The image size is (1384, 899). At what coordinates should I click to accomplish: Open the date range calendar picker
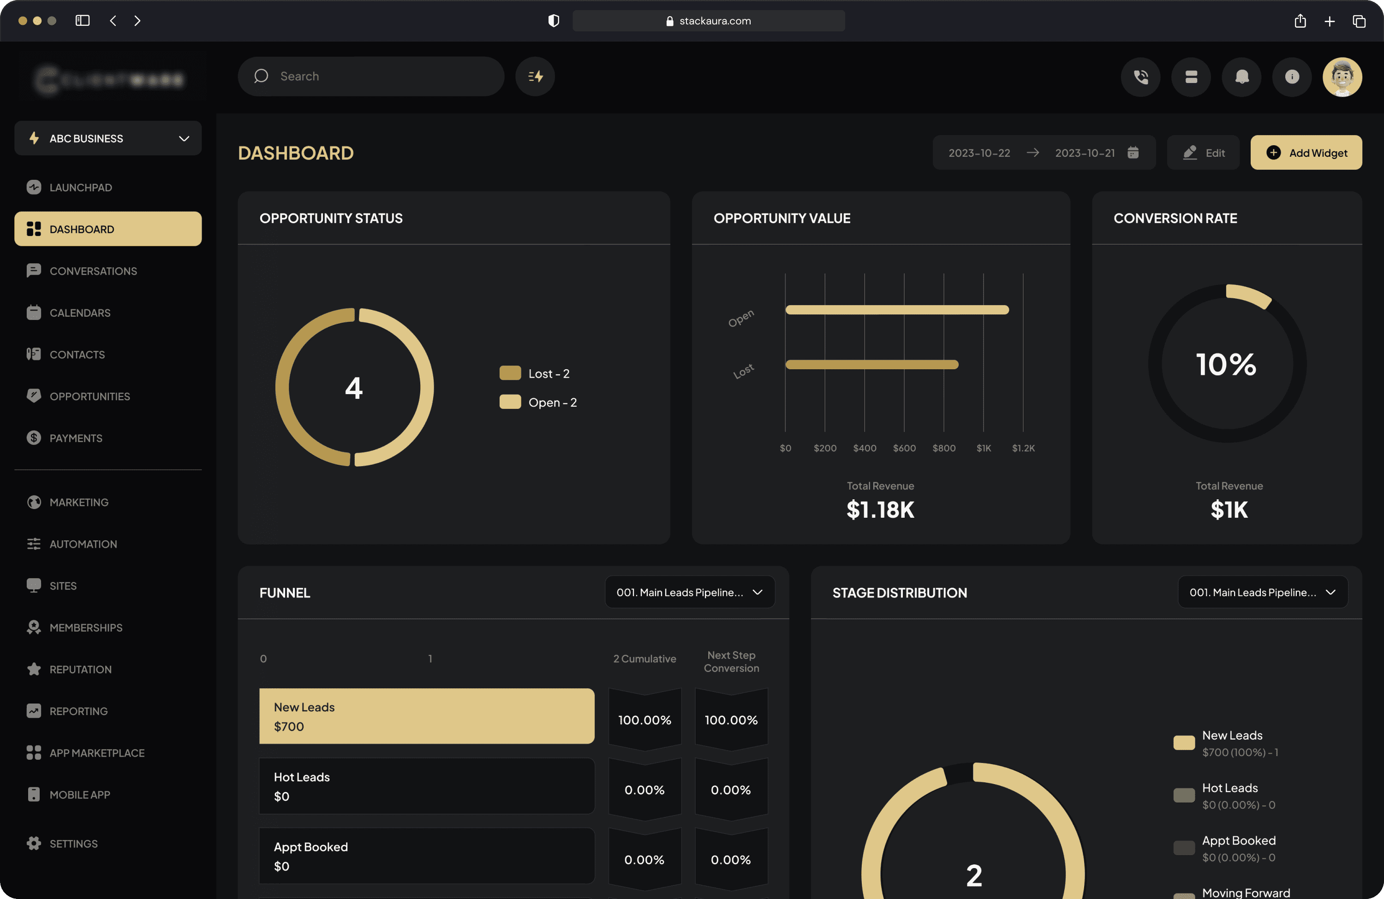coord(1132,152)
